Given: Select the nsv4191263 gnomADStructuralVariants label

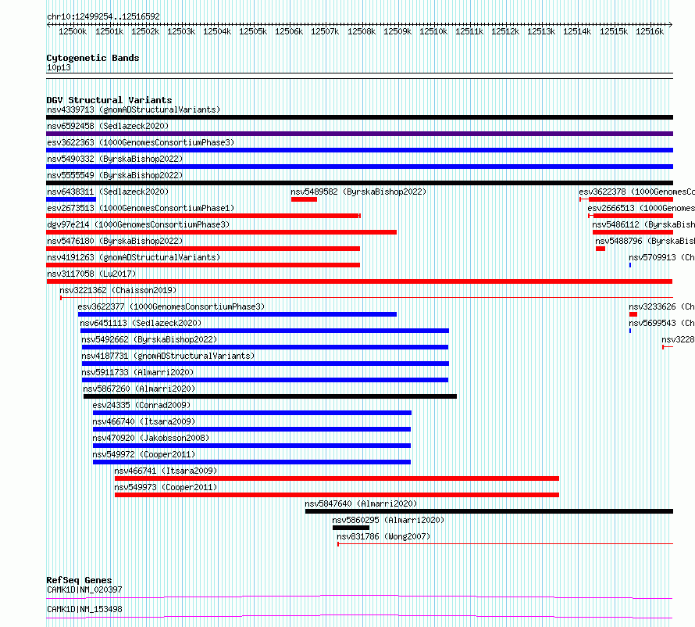Looking at the screenshot, I should 134,257.
